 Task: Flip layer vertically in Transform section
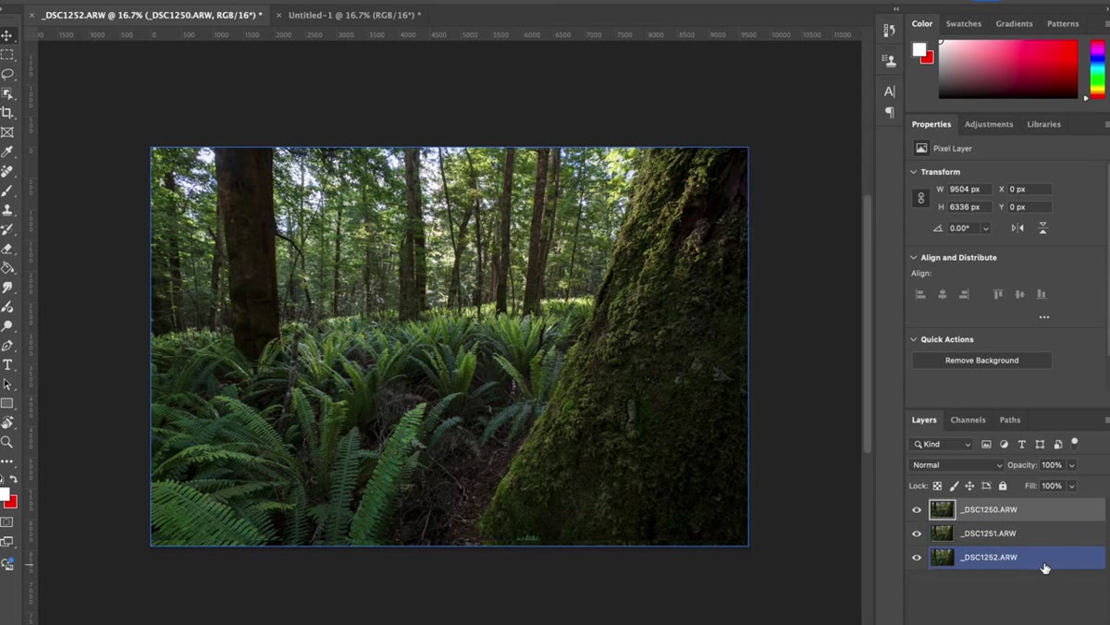1042,228
